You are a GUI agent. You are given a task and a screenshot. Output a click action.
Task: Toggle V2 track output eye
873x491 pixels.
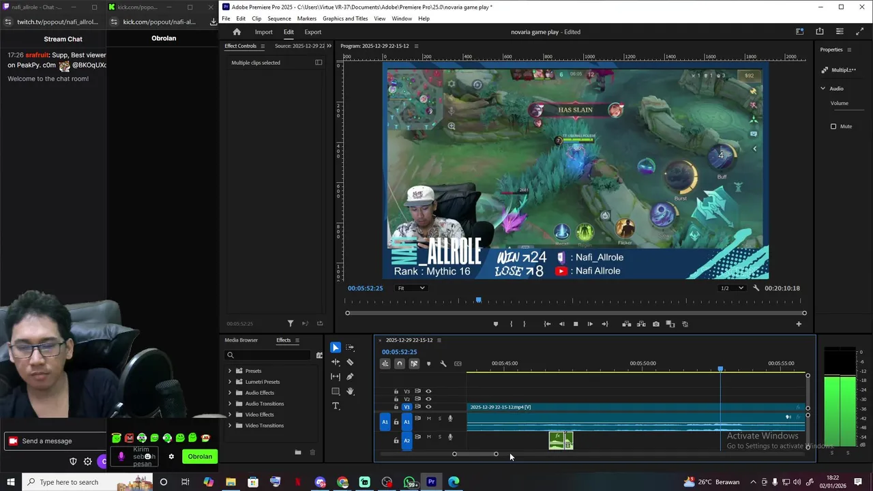point(428,399)
